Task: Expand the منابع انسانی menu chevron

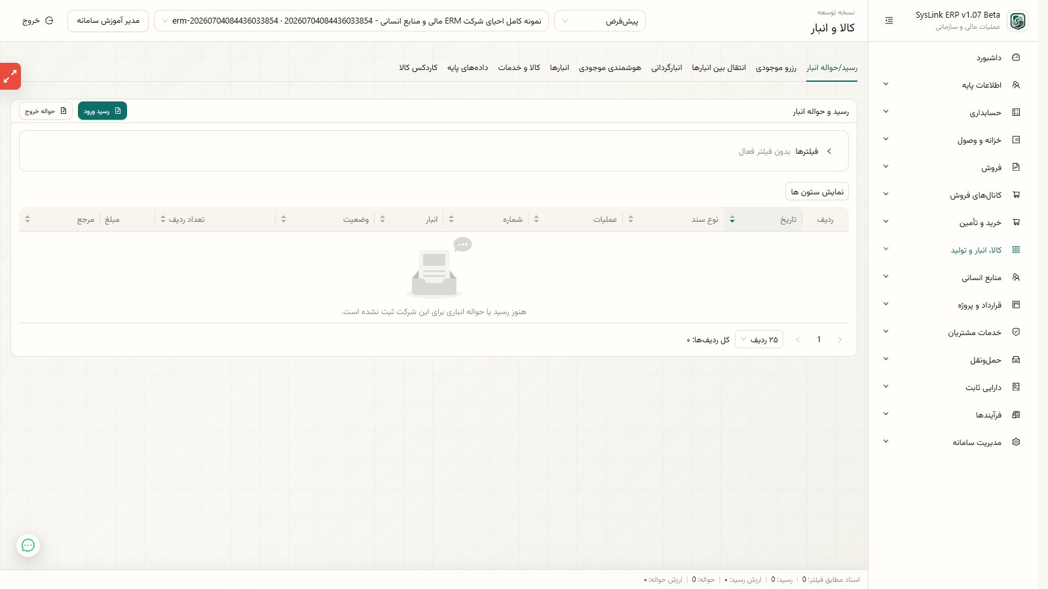Action: click(886, 277)
